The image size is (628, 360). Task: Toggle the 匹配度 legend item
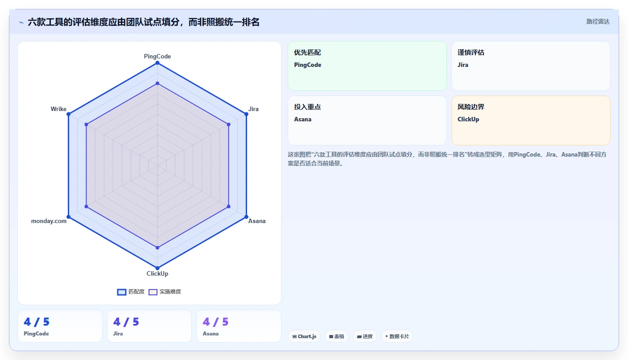coord(131,292)
